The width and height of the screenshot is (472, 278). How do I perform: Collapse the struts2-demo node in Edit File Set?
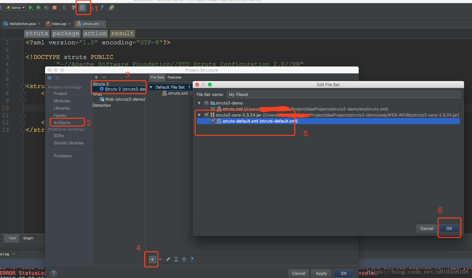tap(199, 103)
